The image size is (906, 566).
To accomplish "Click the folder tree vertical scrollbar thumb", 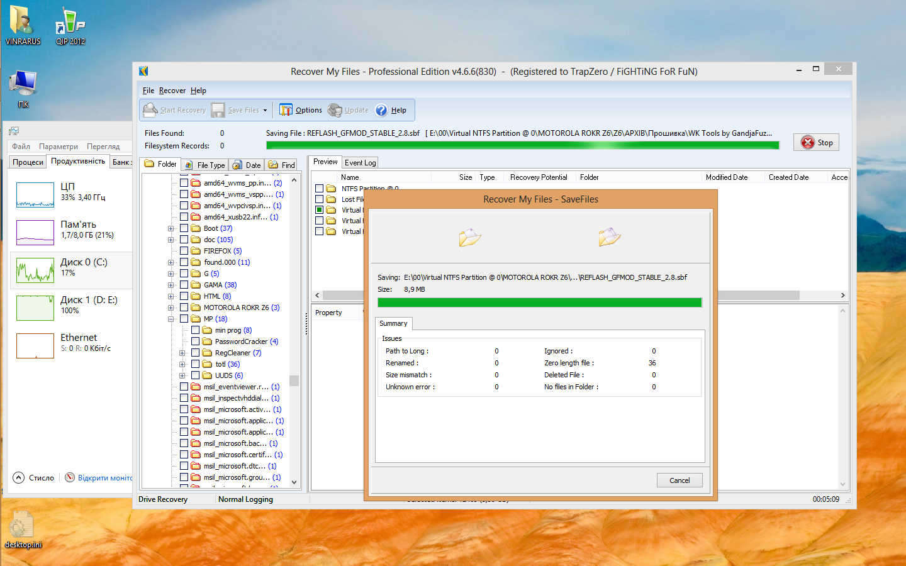I will 294,380.
